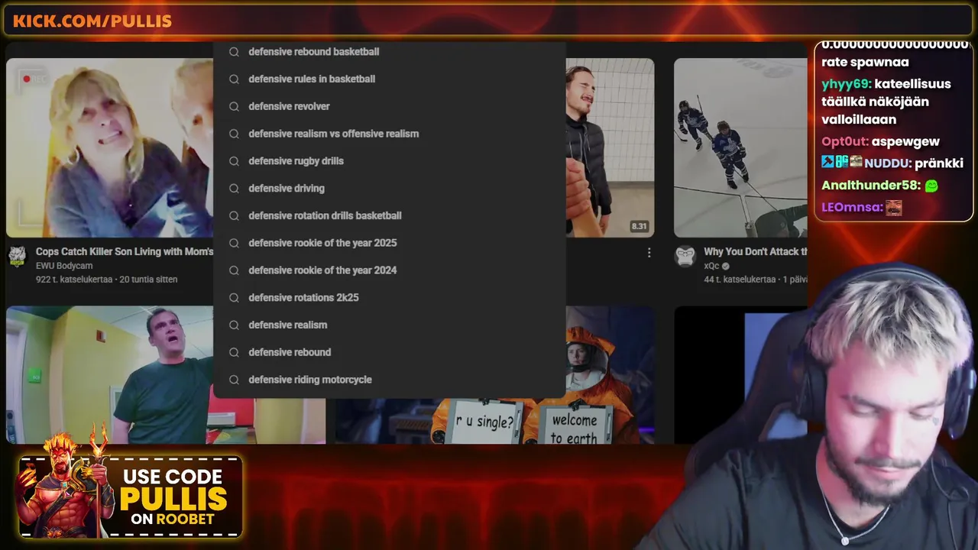
Task: Open 'Cops Catch Killer Son' video thumbnail
Action: pyautogui.click(x=110, y=148)
